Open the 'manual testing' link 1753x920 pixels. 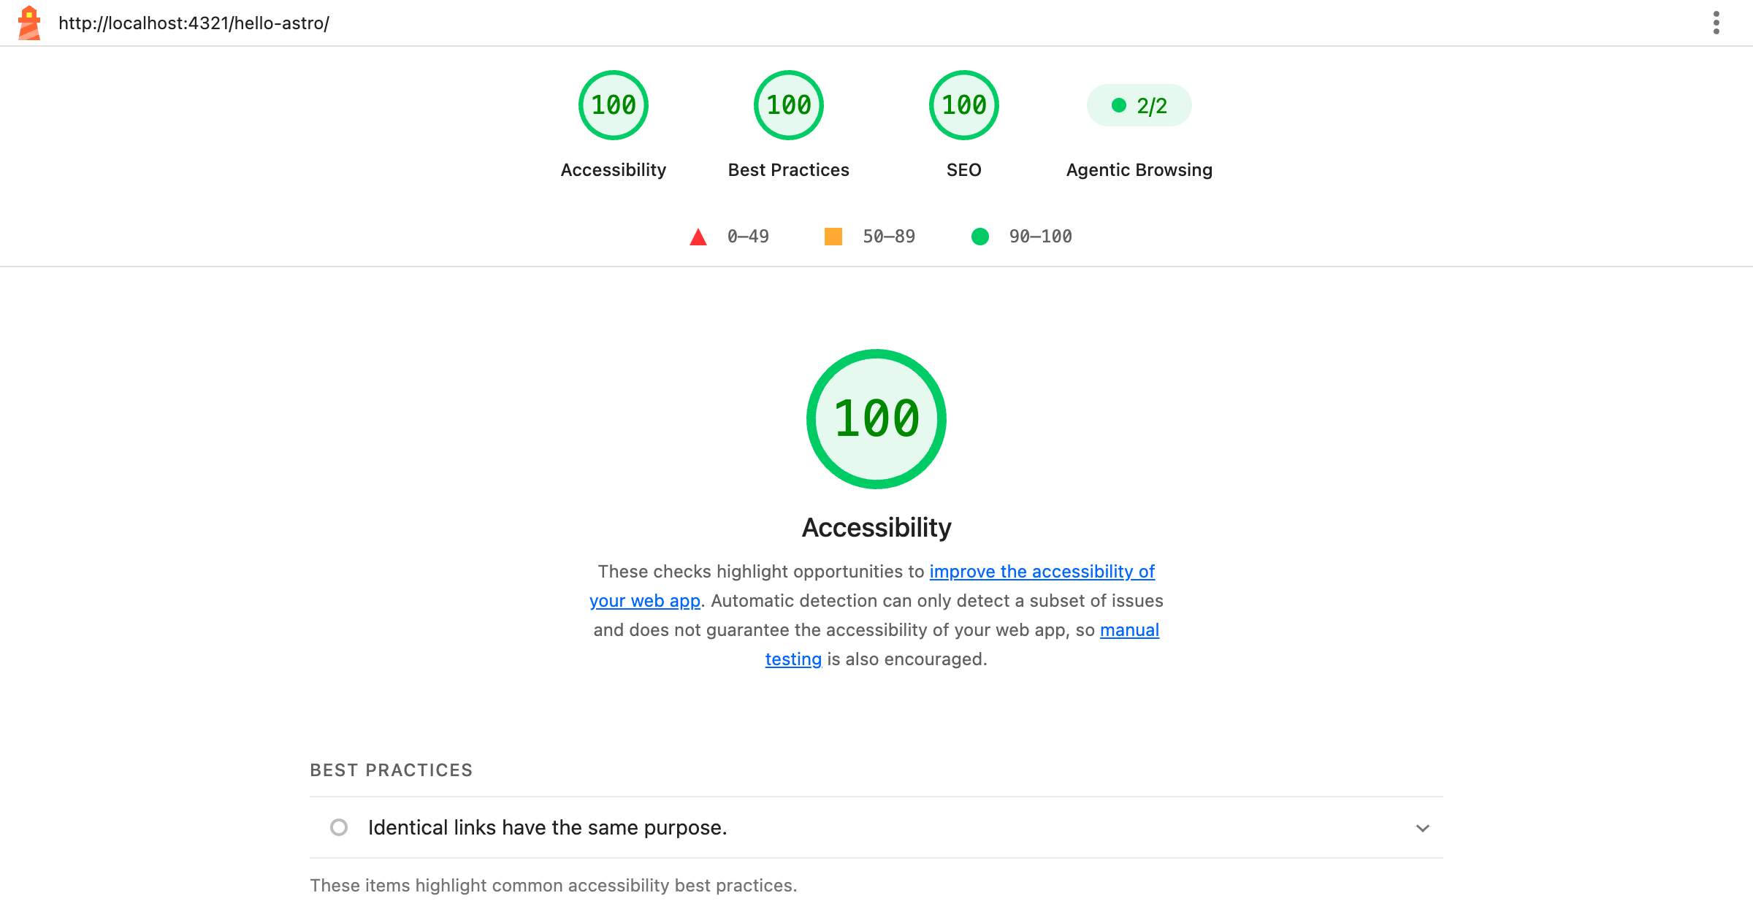pos(1129,630)
